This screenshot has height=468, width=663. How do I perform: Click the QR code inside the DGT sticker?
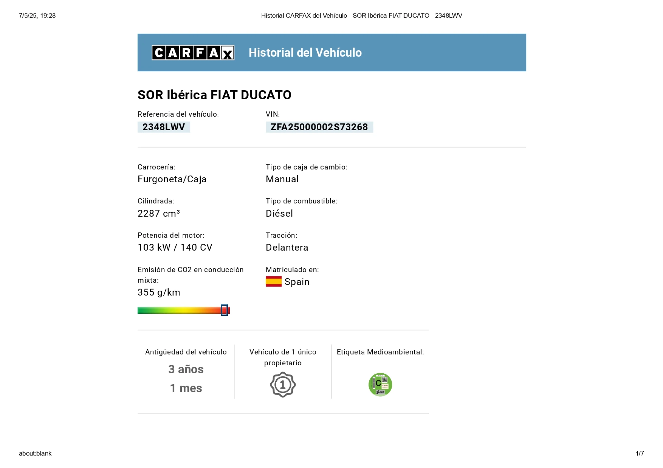[385, 380]
